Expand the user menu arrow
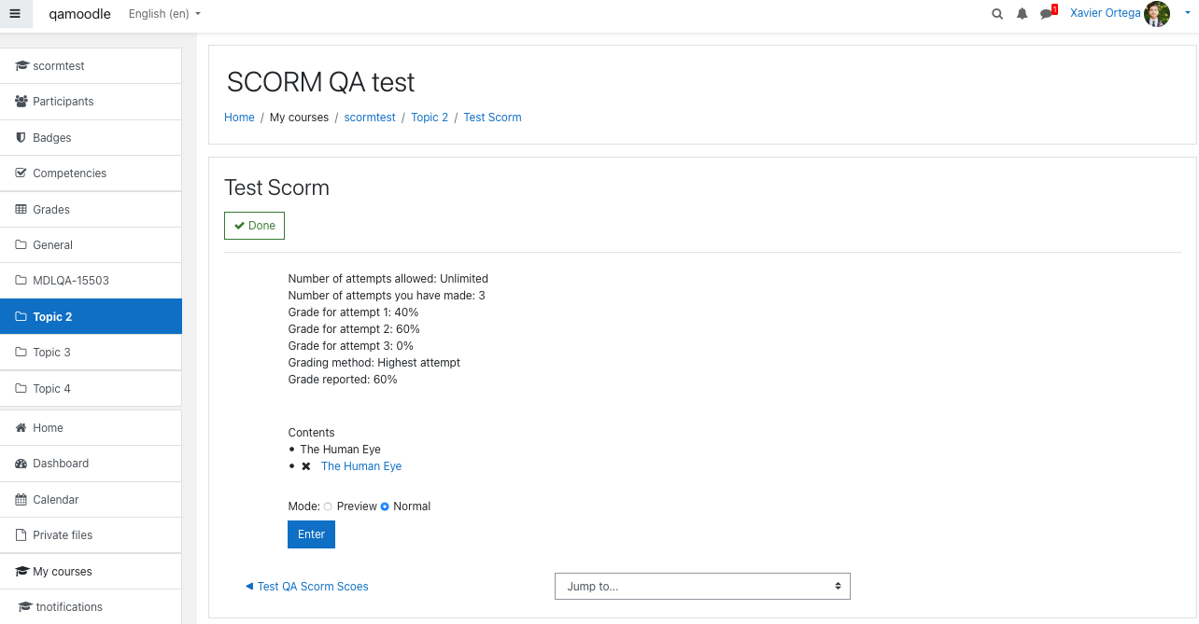This screenshot has width=1199, height=624. 1187,13
